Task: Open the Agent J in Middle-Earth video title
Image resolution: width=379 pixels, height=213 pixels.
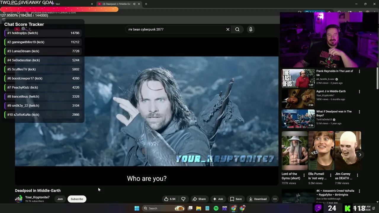Action: coord(331,91)
